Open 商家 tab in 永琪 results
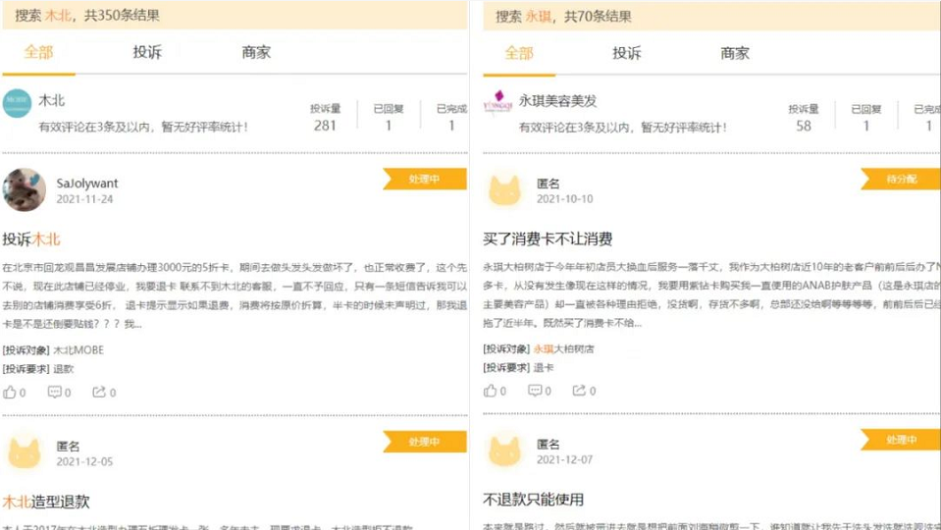This screenshot has height=530, width=941. pos(735,53)
